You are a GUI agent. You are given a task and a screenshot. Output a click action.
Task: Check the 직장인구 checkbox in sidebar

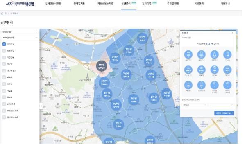pyautogui.click(x=4, y=57)
